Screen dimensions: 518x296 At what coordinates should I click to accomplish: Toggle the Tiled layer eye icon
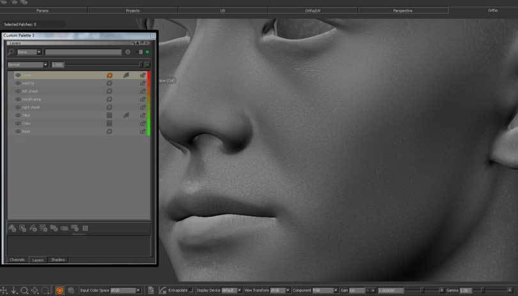(x=18, y=115)
